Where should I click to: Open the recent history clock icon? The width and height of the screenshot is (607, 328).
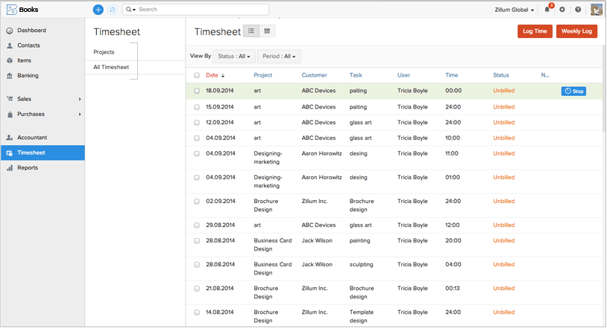(x=113, y=10)
